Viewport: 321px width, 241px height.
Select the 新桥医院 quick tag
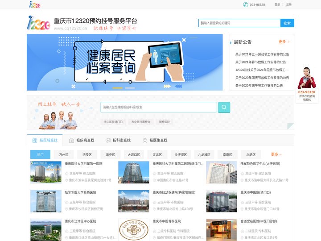coord(165,122)
